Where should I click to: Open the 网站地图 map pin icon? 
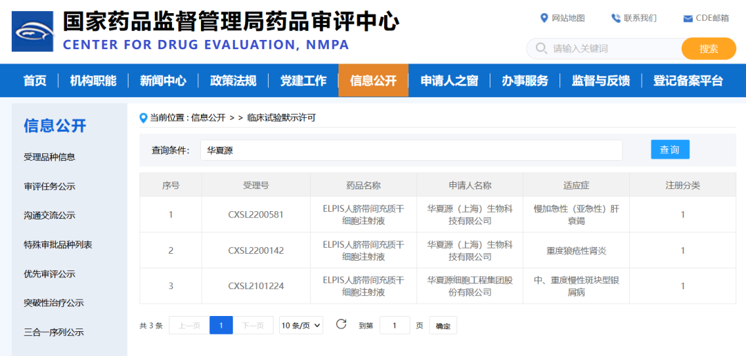544,18
